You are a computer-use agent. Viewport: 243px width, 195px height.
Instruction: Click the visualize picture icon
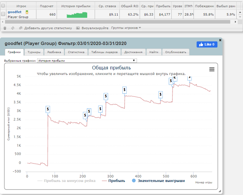(x=78, y=28)
